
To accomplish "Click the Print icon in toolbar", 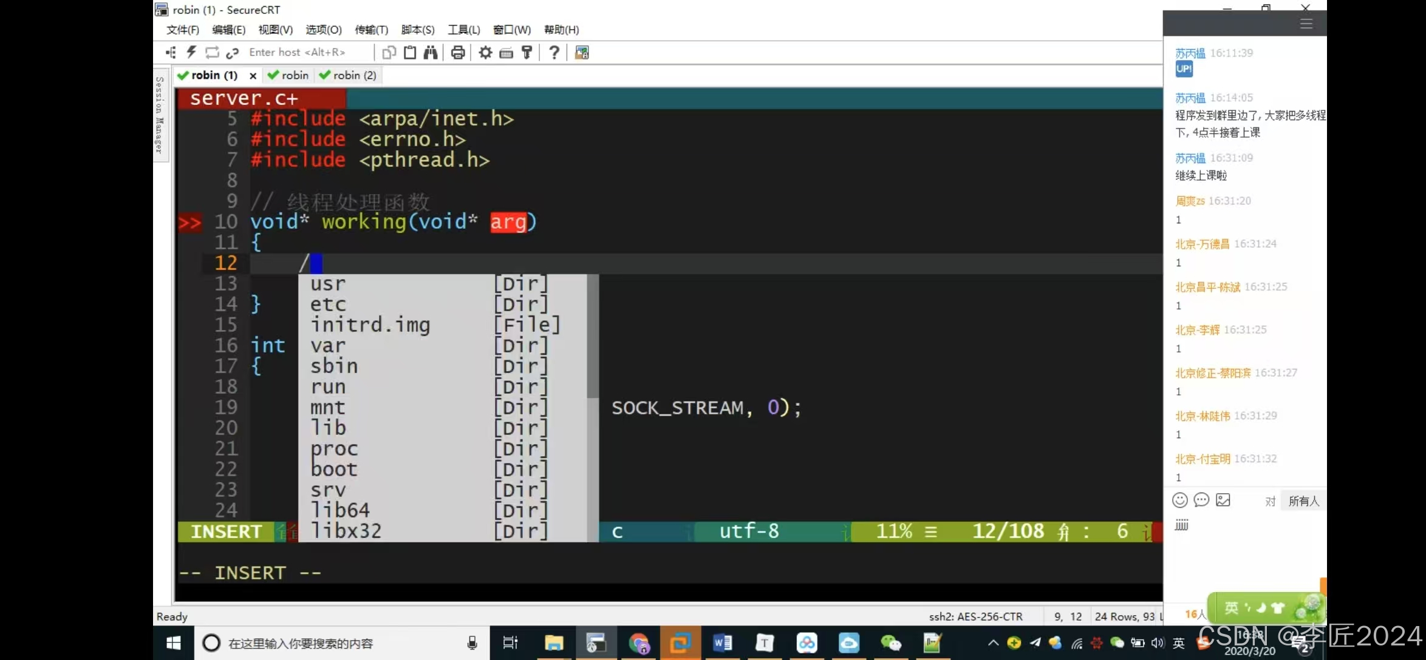I will 458,52.
